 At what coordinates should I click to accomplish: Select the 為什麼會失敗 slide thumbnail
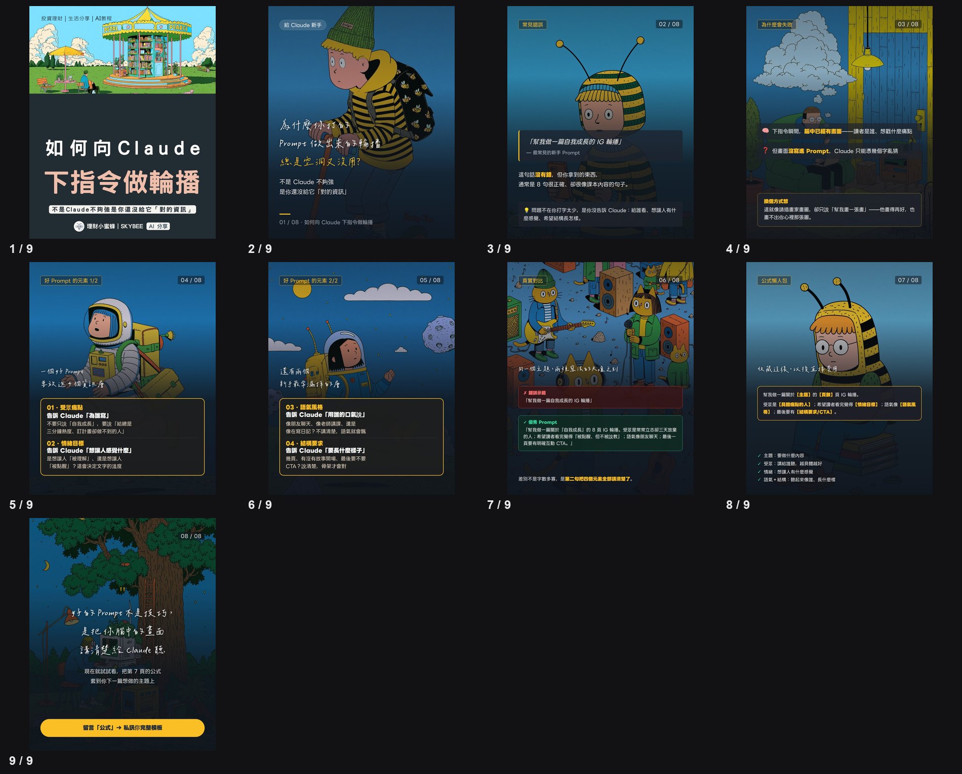pos(839,122)
